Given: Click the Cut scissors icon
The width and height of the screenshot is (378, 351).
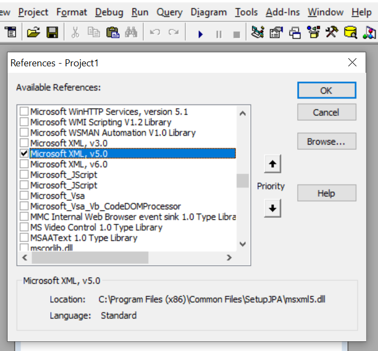Looking at the screenshot, I should click(x=75, y=32).
